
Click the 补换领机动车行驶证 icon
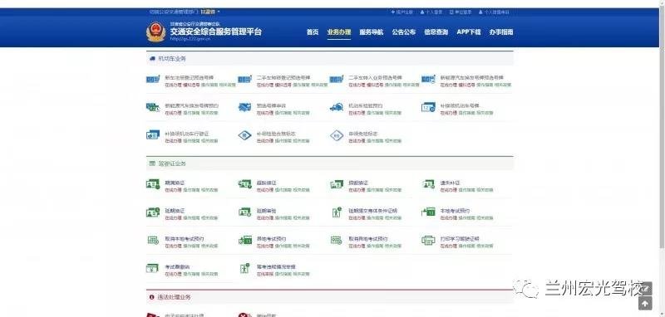(x=153, y=135)
